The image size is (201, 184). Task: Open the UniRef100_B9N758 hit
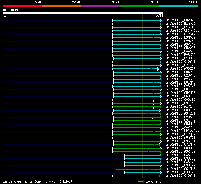coord(180,41)
